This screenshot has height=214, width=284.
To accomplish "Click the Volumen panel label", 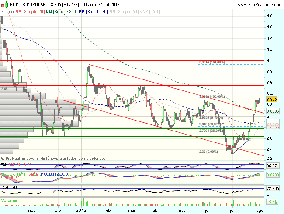I will tap(10, 200).
